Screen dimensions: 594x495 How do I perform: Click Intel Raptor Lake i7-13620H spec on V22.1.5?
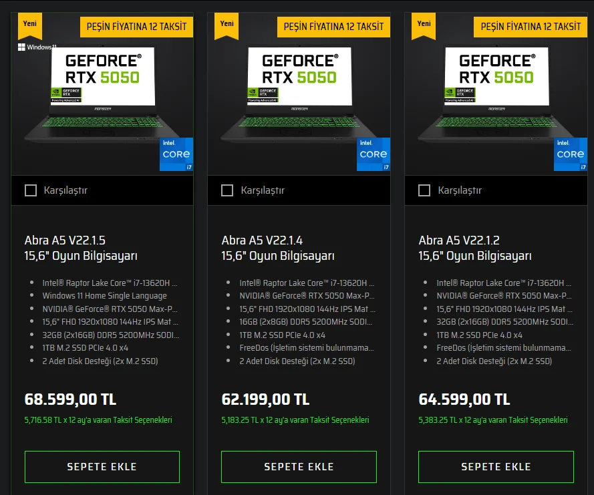coord(110,283)
